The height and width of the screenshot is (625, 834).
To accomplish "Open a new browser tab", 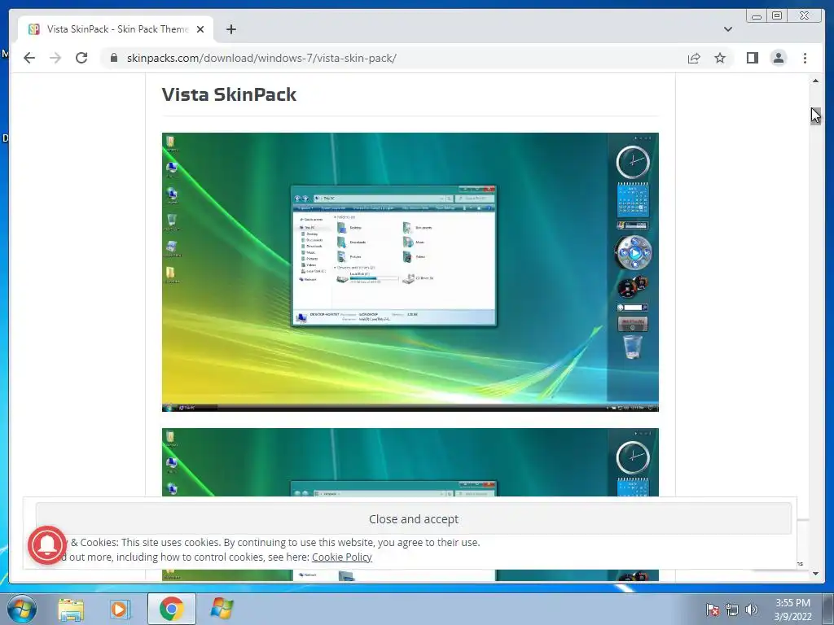I will (230, 29).
